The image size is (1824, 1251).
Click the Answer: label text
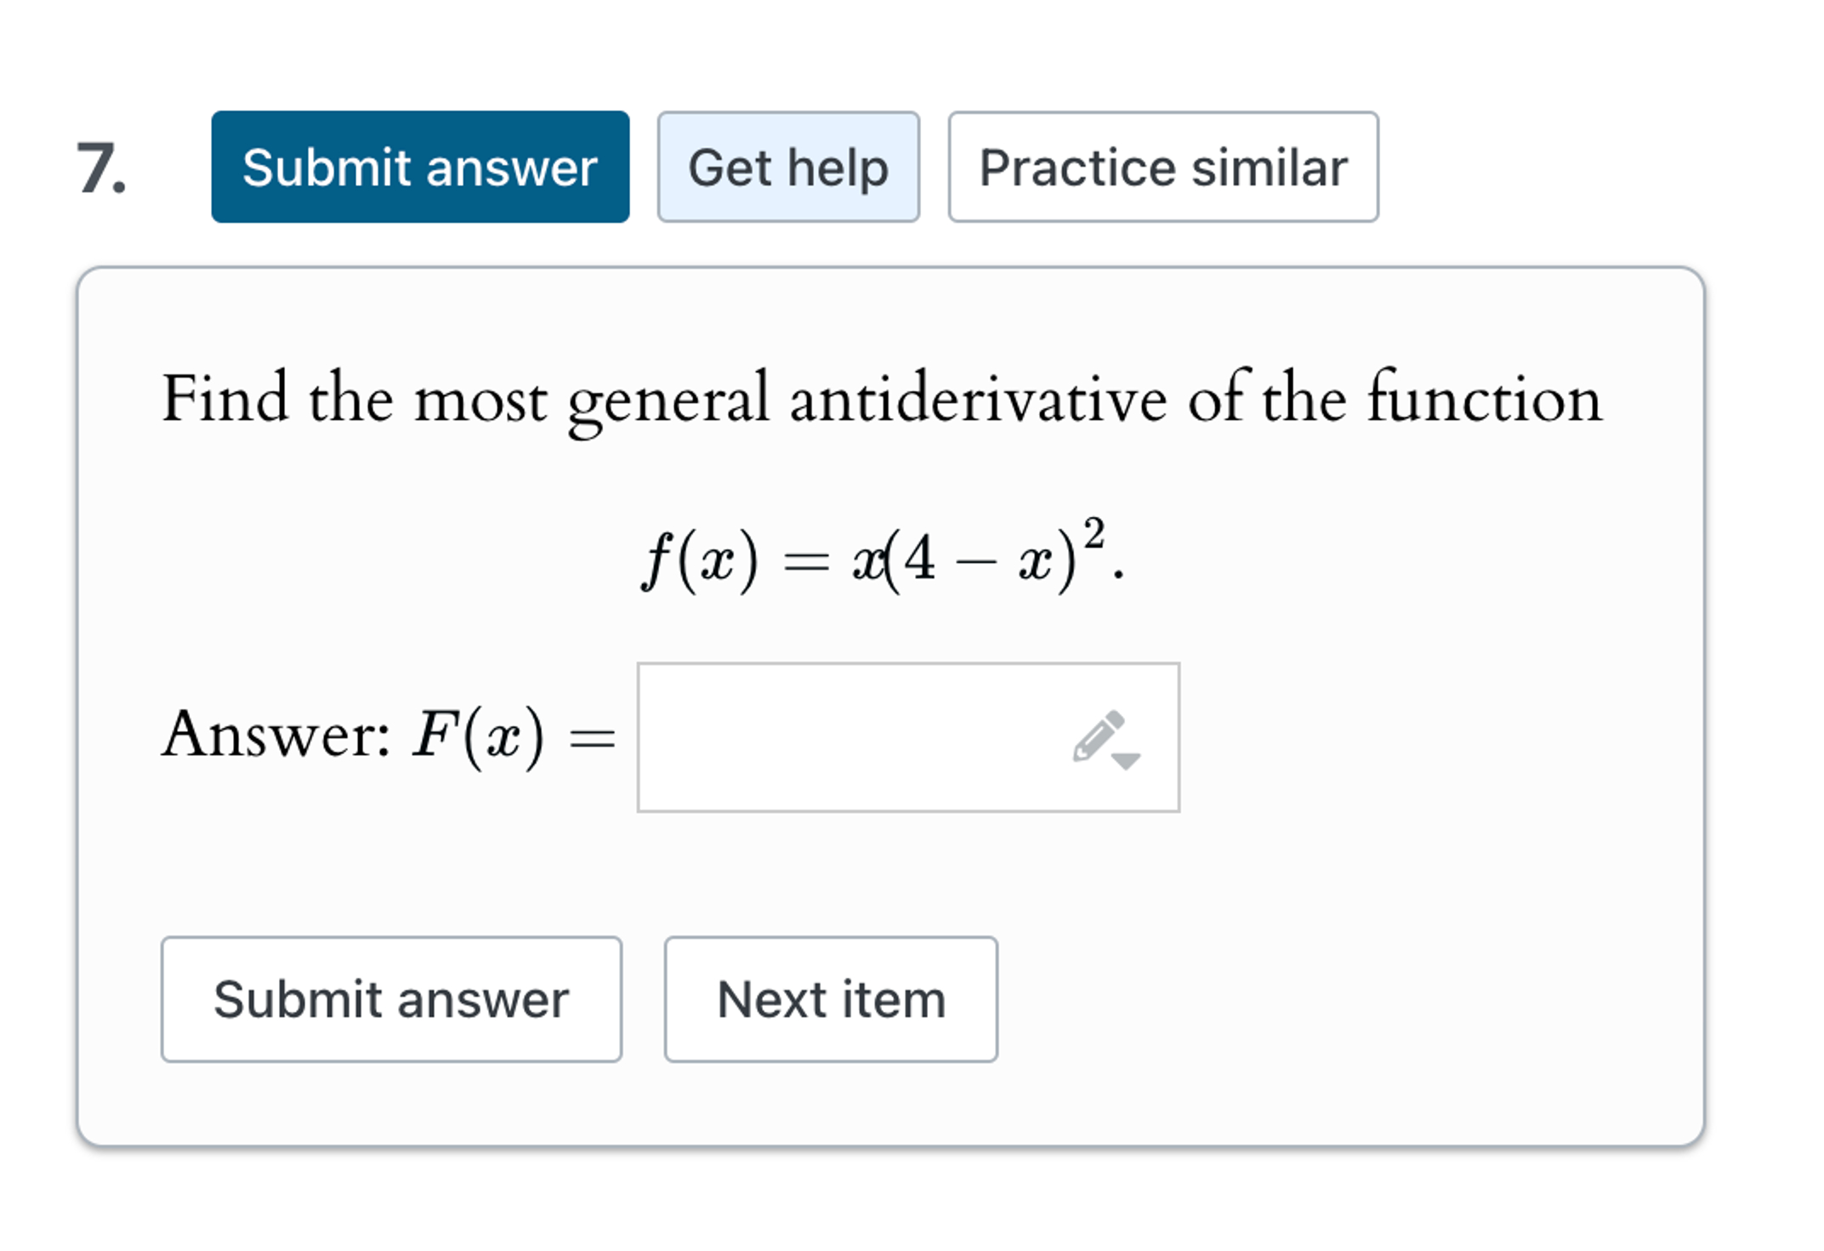[x=276, y=734]
